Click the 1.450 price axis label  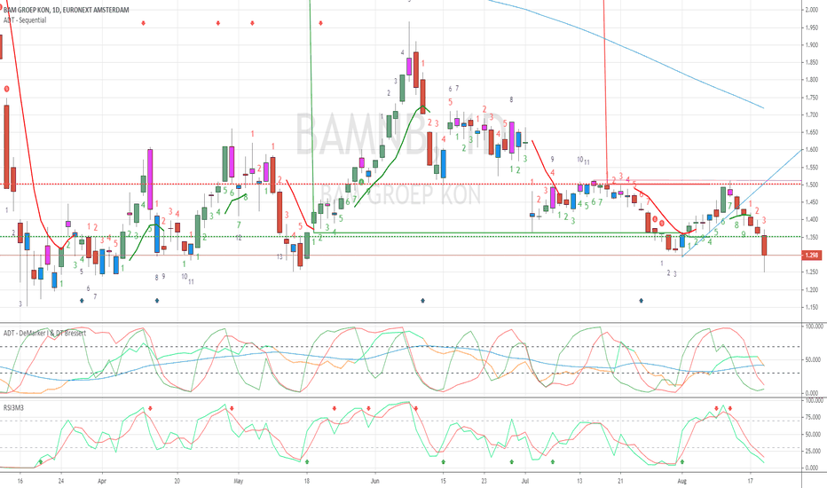coord(811,202)
